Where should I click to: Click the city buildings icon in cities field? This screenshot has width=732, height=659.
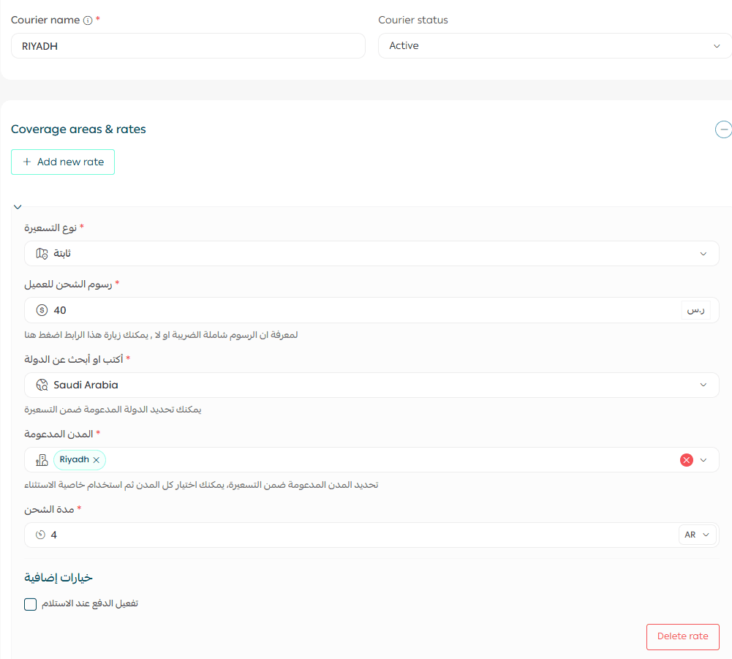[42, 460]
